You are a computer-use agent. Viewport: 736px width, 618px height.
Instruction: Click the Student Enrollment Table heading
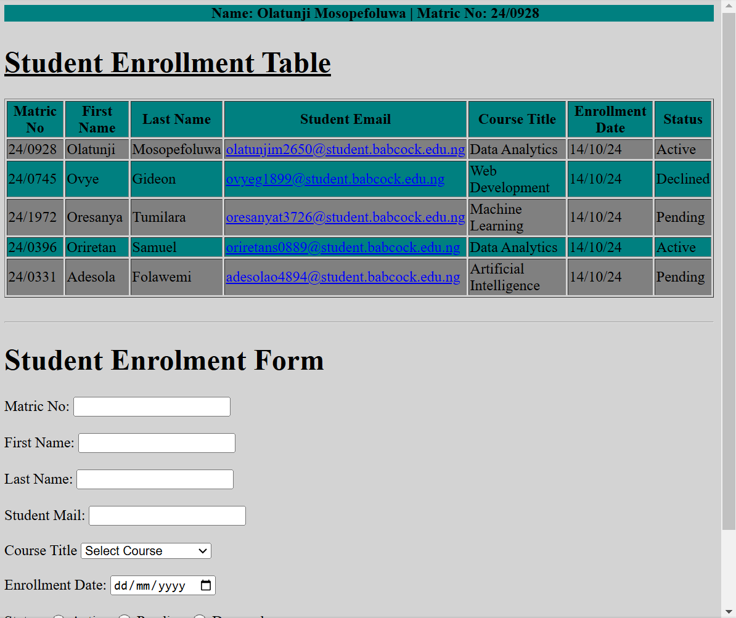168,63
